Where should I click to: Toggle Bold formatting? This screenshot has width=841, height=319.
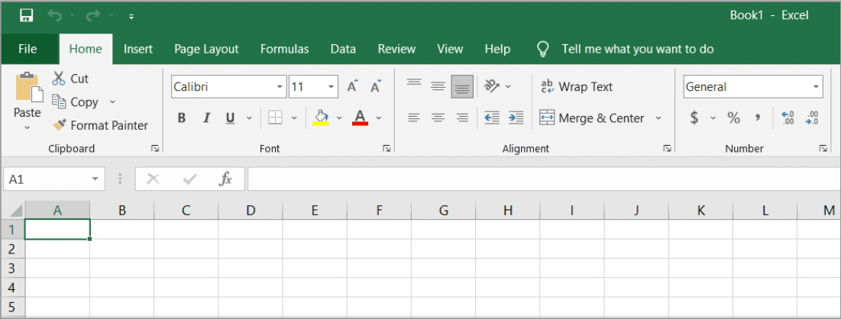182,118
